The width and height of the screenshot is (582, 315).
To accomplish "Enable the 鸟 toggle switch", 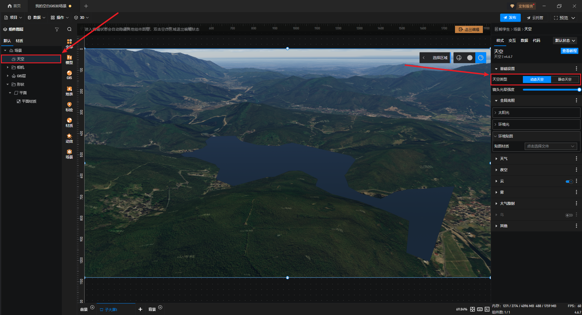I will 569,215.
